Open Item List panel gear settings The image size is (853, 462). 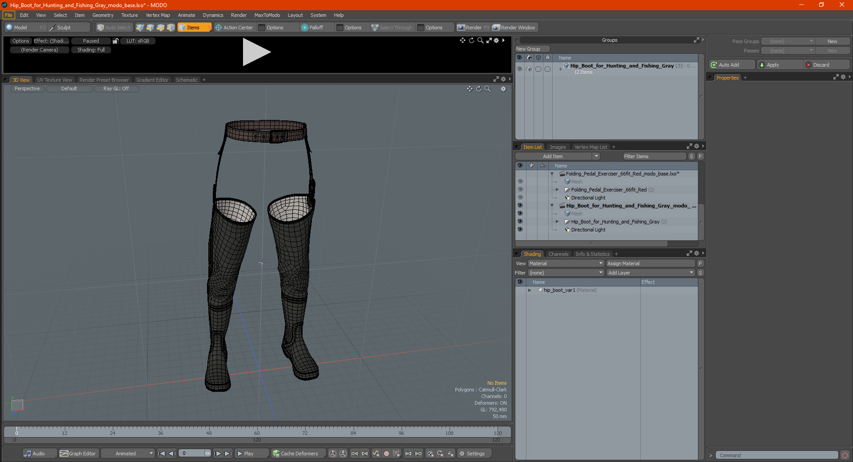click(x=697, y=147)
